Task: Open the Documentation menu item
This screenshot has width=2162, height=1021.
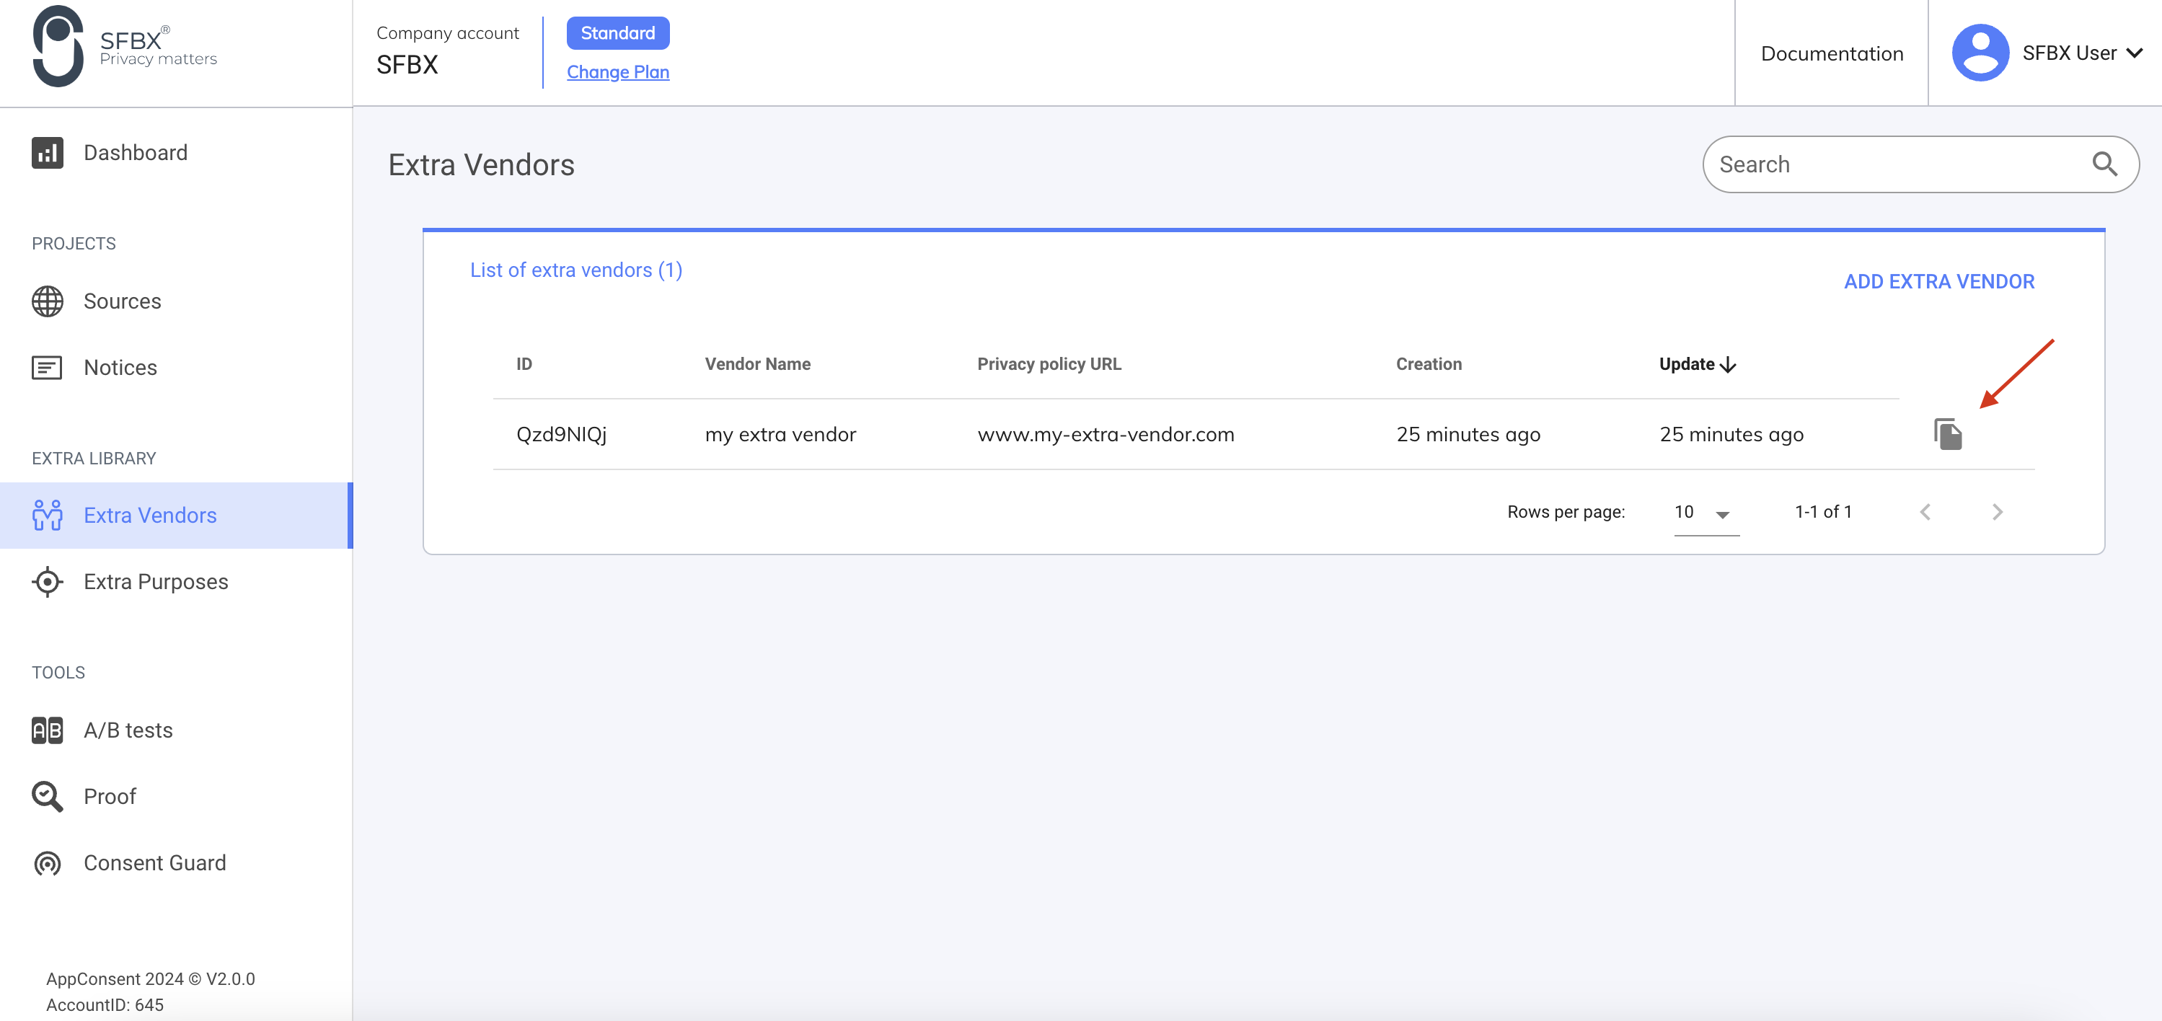Action: [x=1831, y=53]
